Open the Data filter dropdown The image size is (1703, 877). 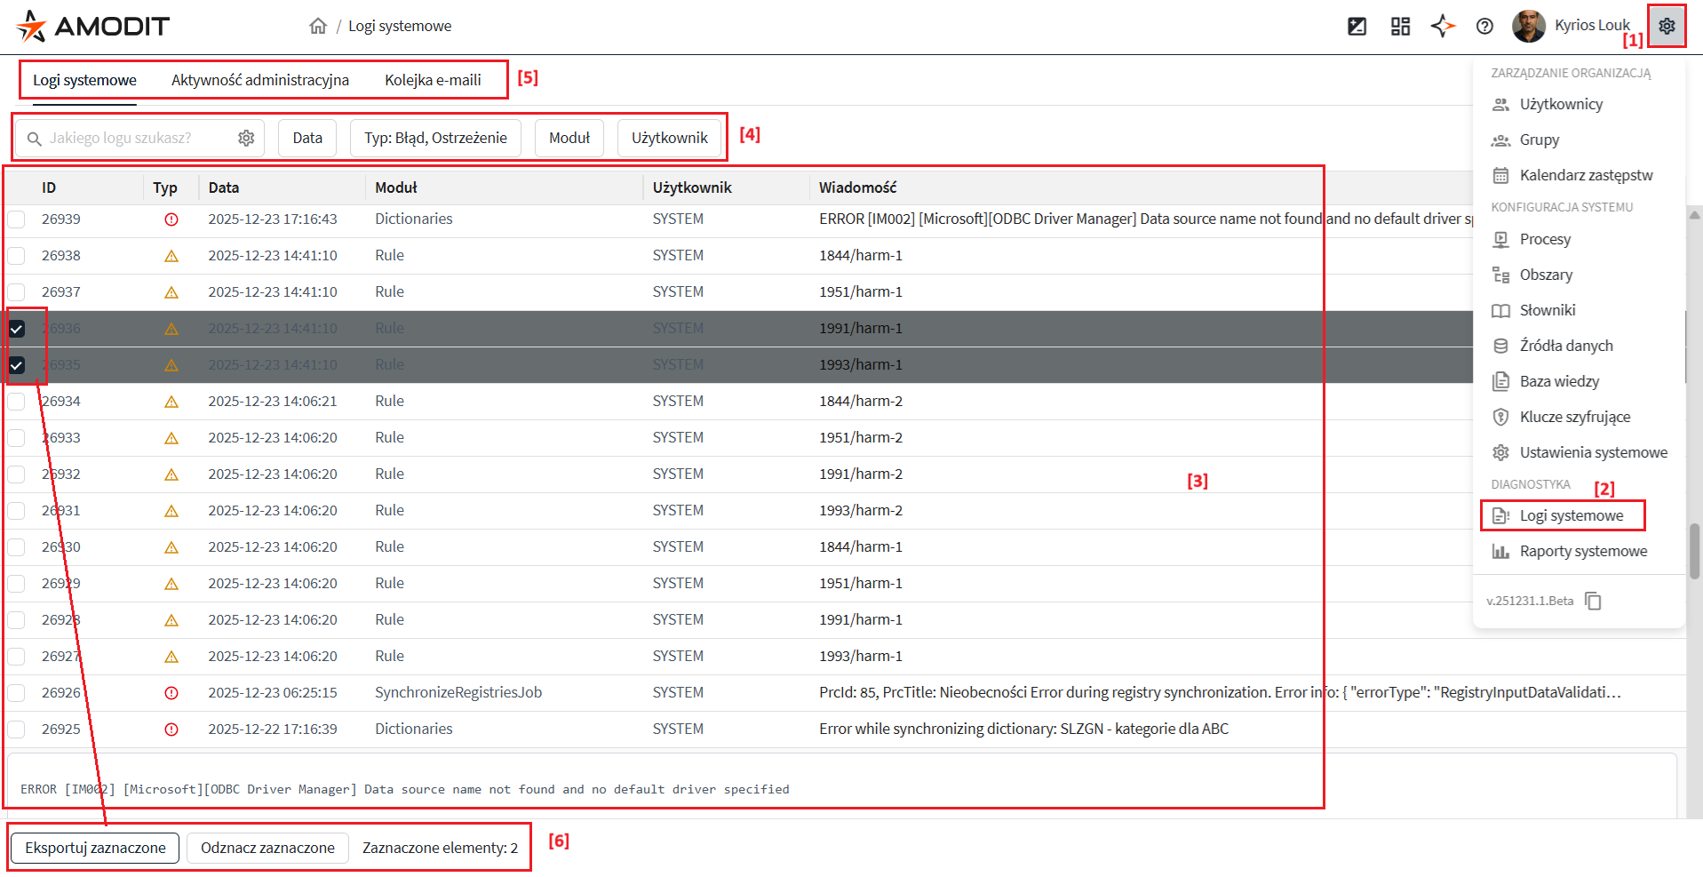click(x=307, y=138)
